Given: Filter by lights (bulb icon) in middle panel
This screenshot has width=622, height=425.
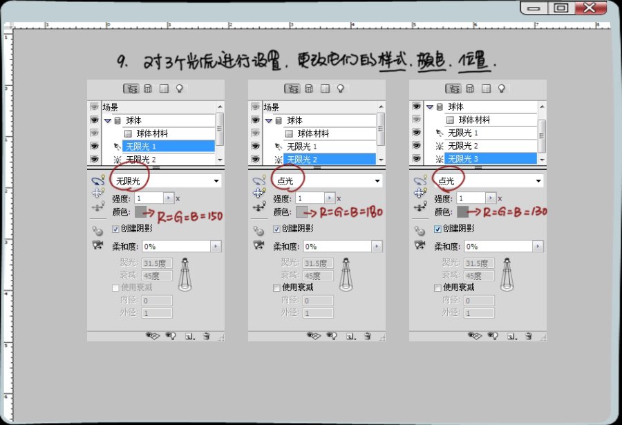Looking at the screenshot, I should 340,88.
